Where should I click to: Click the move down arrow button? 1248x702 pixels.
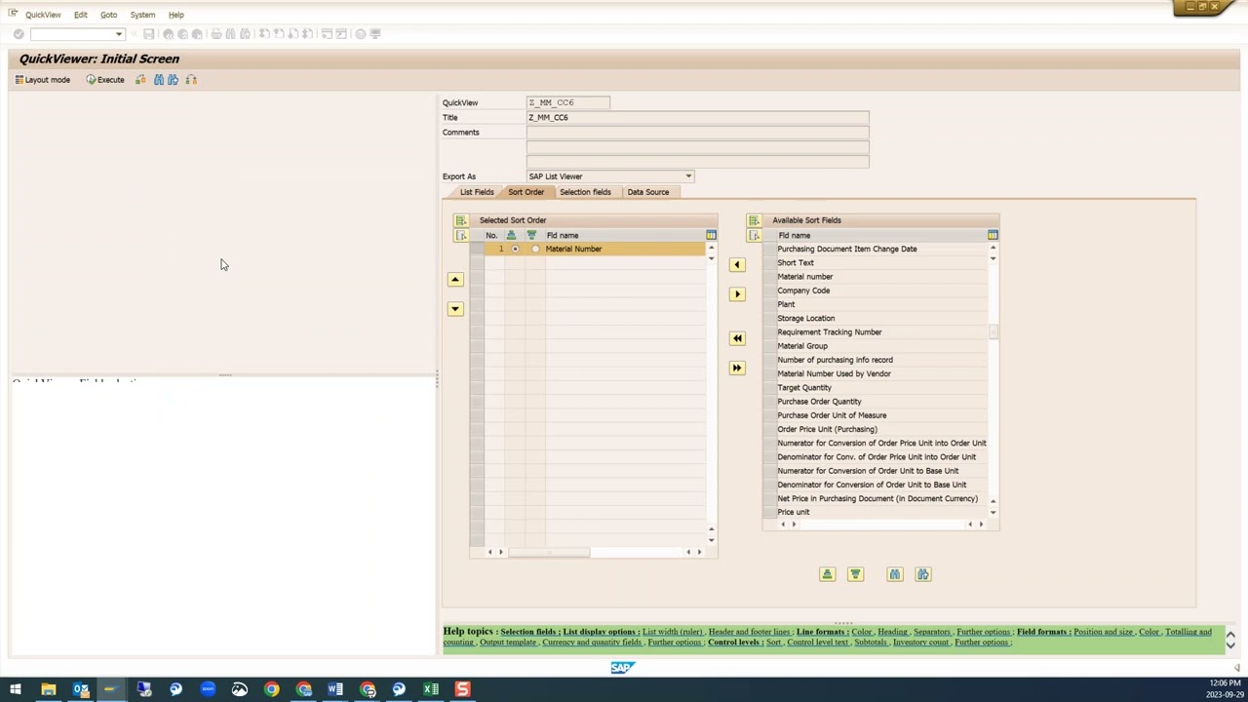[x=455, y=309]
